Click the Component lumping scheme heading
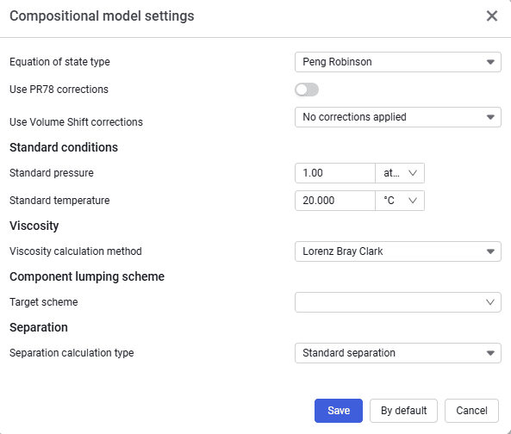The image size is (511, 434). (87, 276)
